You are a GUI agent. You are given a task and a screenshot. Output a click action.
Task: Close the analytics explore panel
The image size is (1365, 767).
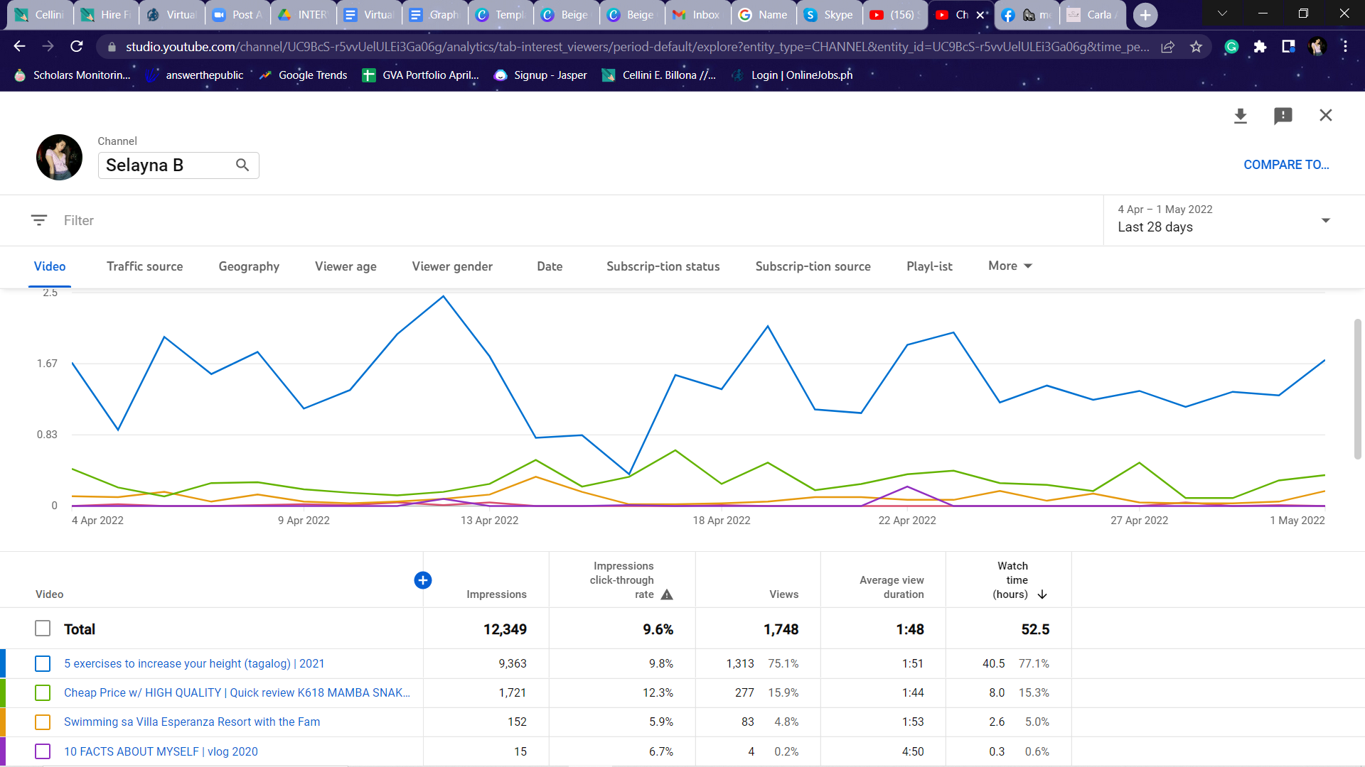(1325, 115)
